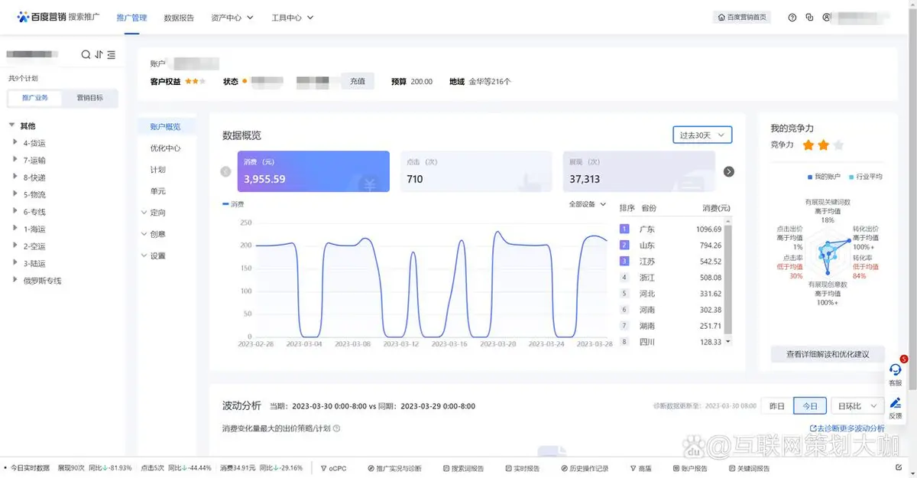Click the sort icon in campaign sidebar
This screenshot has height=478, width=917.
(x=99, y=55)
